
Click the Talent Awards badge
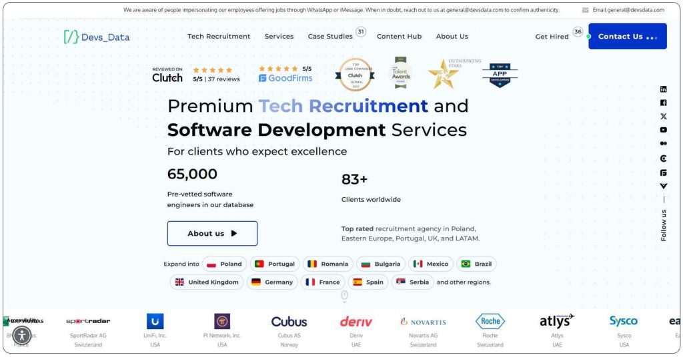(x=400, y=73)
